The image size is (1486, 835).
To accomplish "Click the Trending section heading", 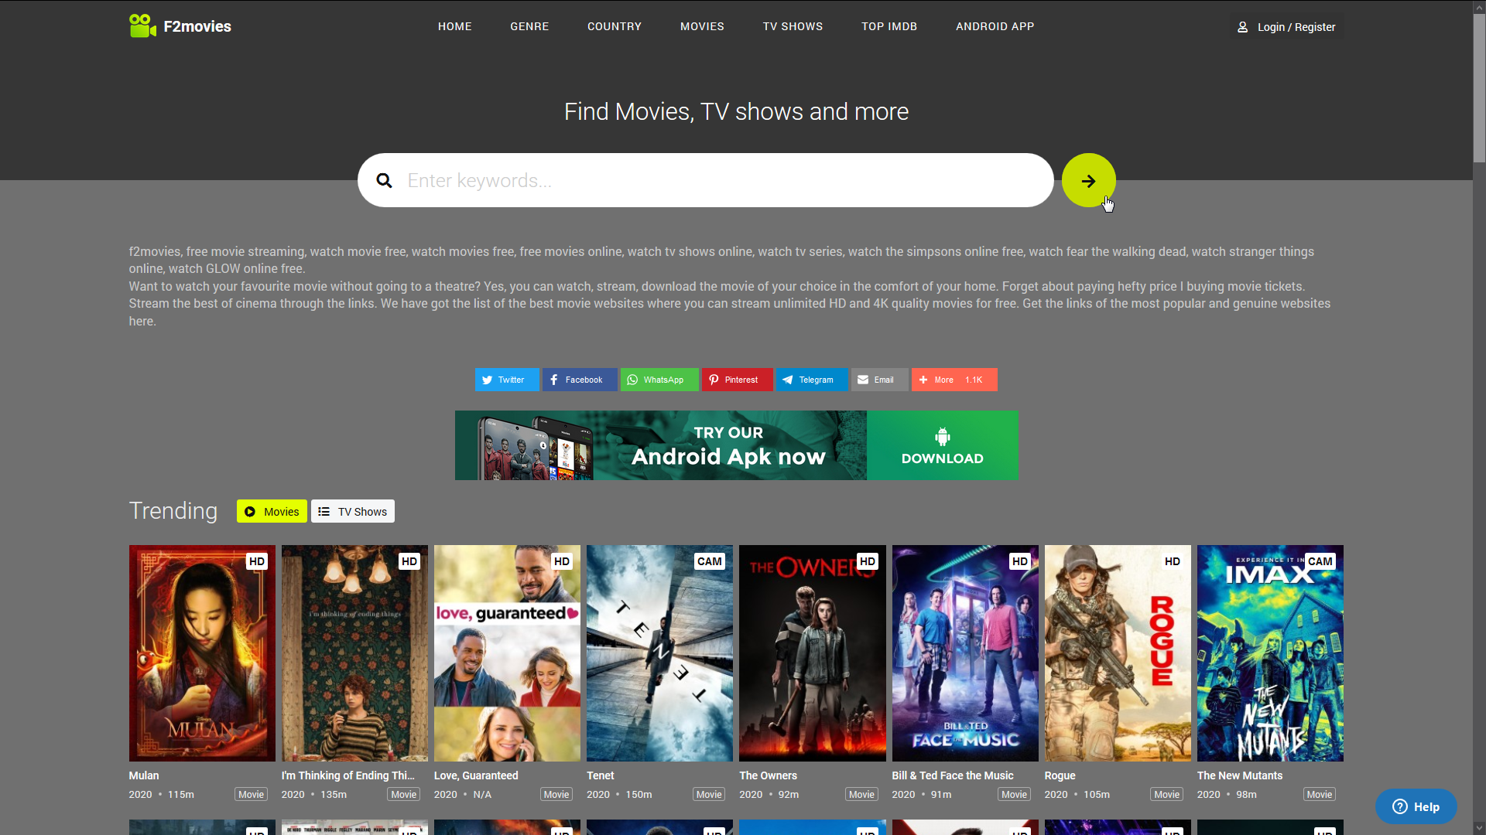I will (x=173, y=511).
